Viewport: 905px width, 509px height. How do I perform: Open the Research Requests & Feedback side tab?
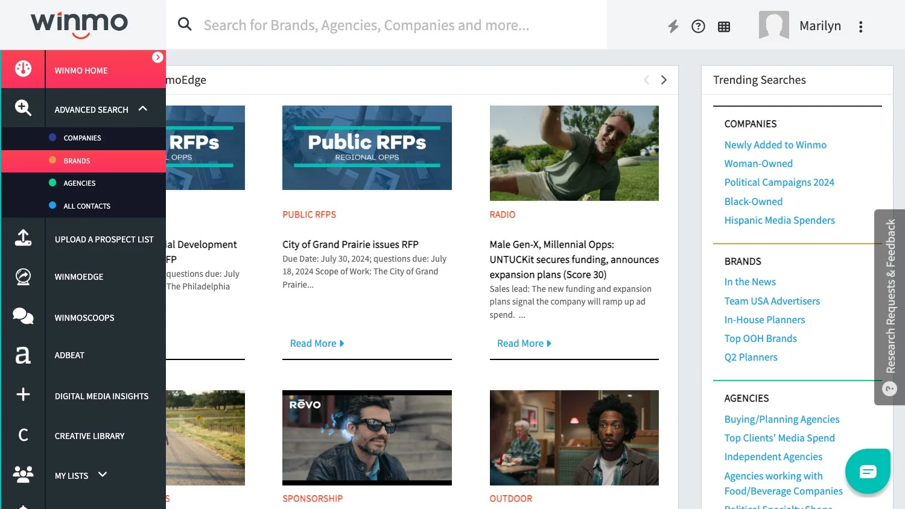point(890,307)
